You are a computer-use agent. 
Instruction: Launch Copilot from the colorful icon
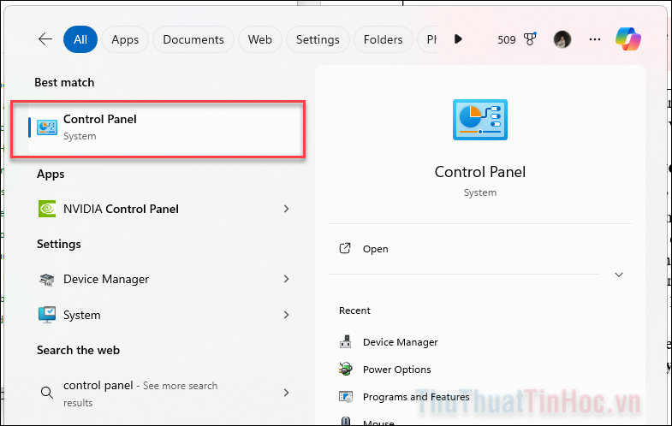[627, 39]
